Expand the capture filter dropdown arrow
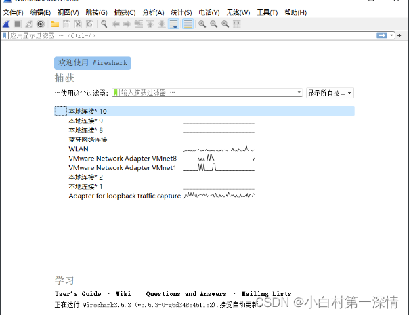 299,93
